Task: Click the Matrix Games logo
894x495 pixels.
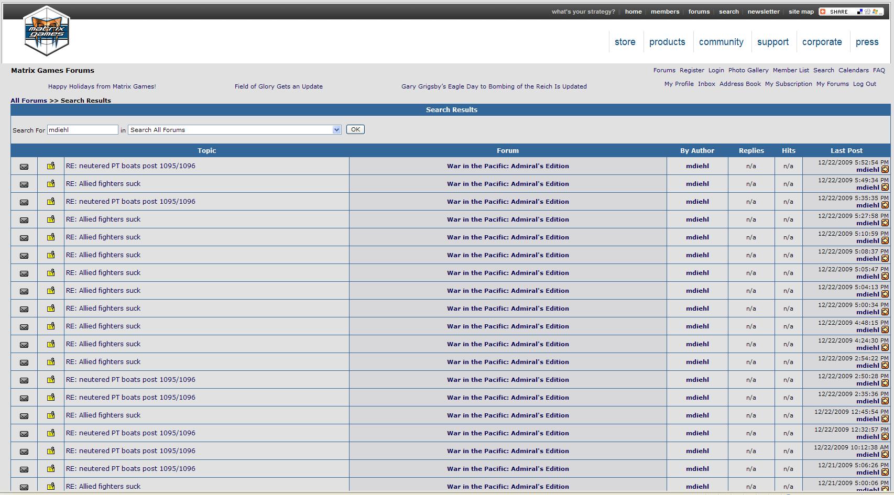Action: coord(47,31)
